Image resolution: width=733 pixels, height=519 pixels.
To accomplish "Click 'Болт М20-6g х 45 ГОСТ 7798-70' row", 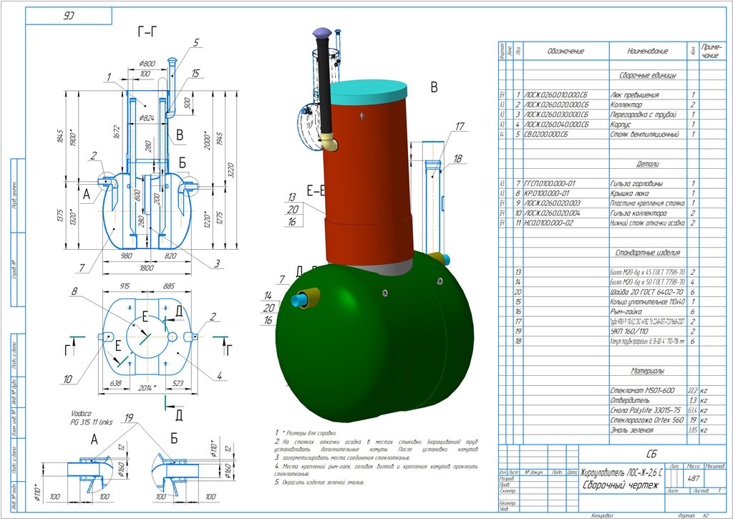I will (647, 272).
